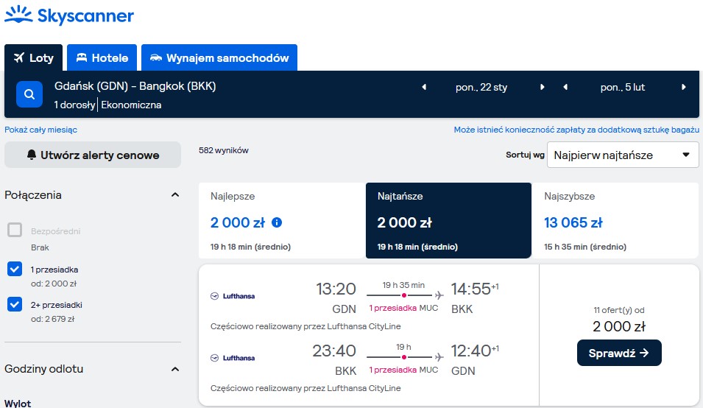Screen dimensions: 703x408
Task: Switch to the Loty tab
Action: (x=34, y=57)
